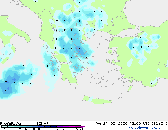Click the '(12+348' forecast run text
This screenshot has height=130, width=168.
(x=160, y=124)
